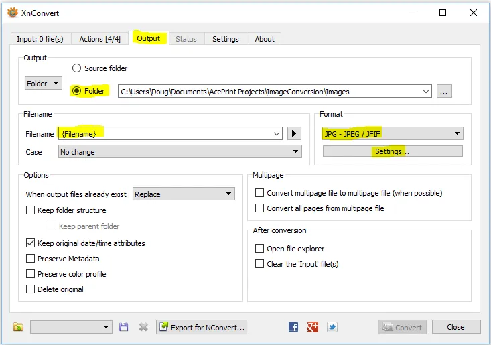Screen dimensions: 491x345
Task: Click the Convert button
Action: point(402,327)
